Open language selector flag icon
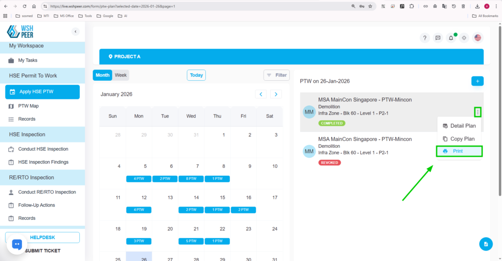Viewport: 502px width, 261px height. 477,38
